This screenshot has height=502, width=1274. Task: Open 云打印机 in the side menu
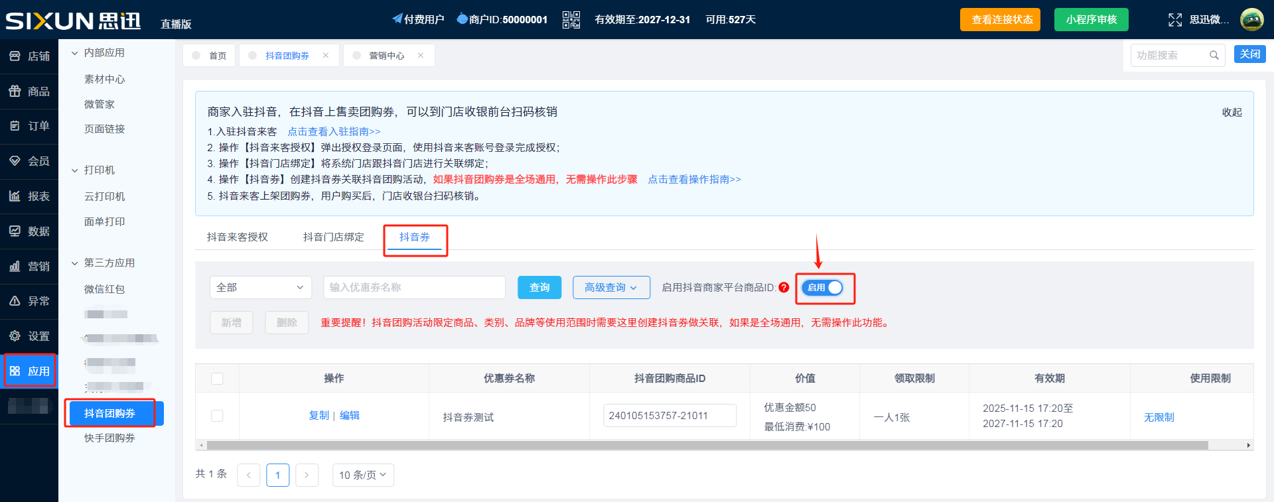(104, 197)
